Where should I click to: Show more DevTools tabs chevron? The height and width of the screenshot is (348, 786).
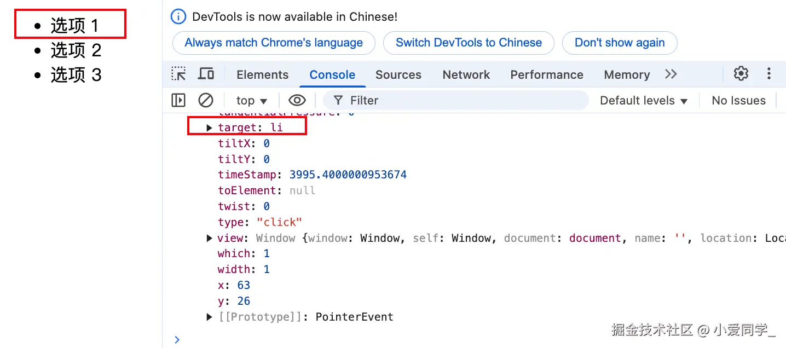pos(671,74)
